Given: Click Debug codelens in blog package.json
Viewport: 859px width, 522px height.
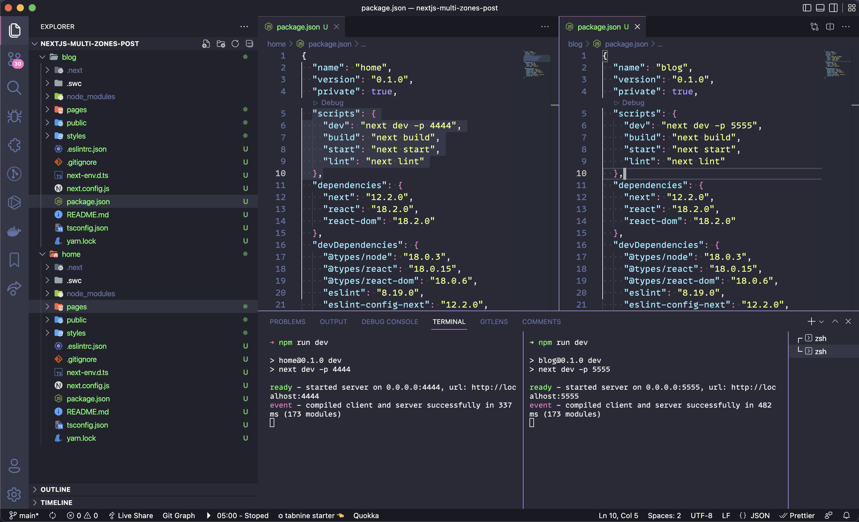Looking at the screenshot, I should point(629,102).
